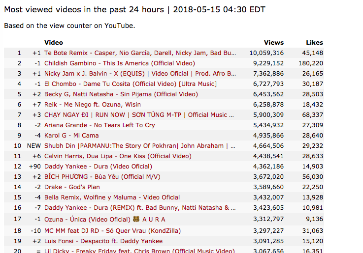The image size is (363, 253).
Task: Open Reik Me Niego video link
Action: [93, 105]
